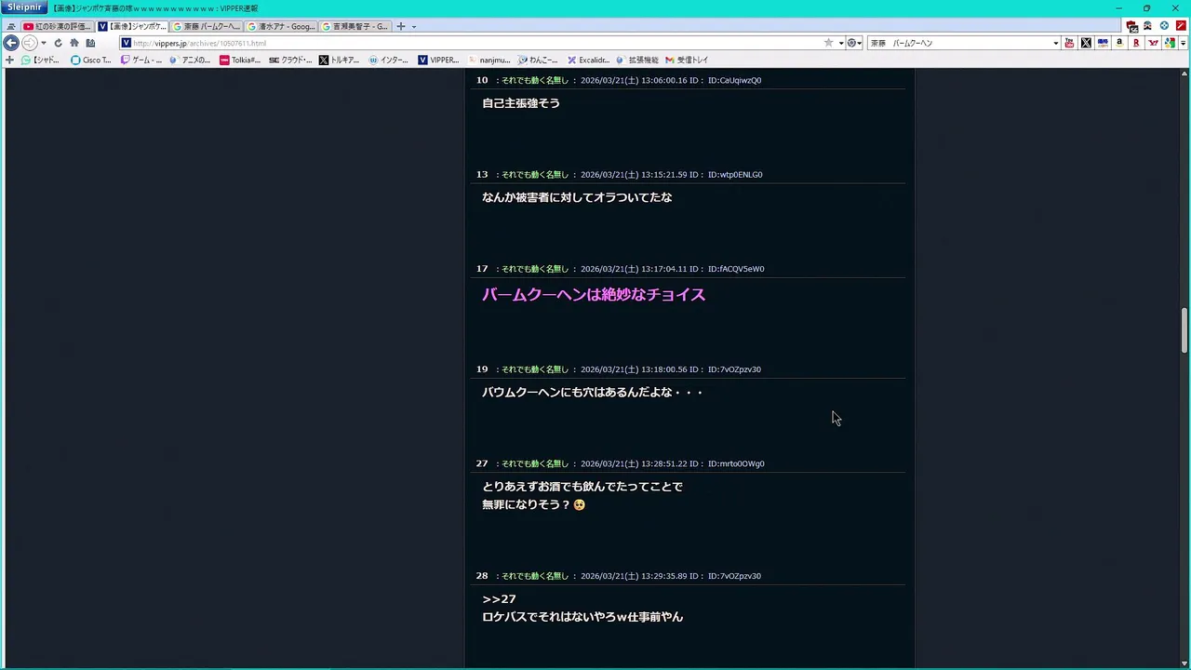
Task: Go back with the navigation arrow
Action: 11,43
